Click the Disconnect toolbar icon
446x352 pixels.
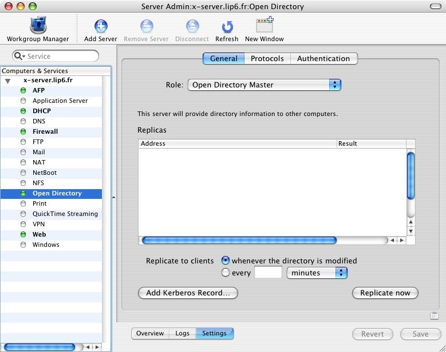pyautogui.click(x=192, y=26)
